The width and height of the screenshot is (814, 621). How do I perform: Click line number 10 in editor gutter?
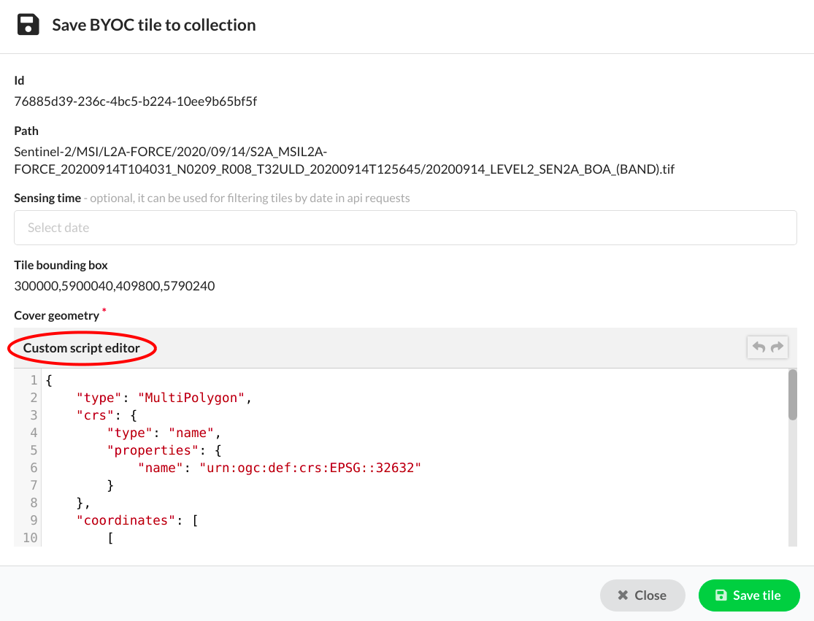coord(30,538)
